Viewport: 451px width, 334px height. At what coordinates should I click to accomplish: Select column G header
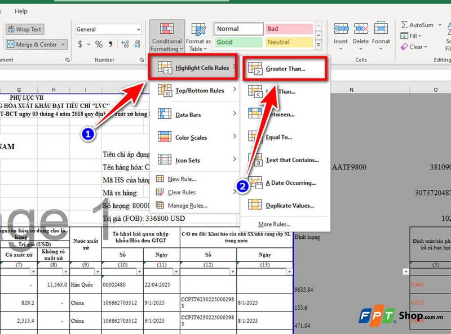tap(19, 90)
